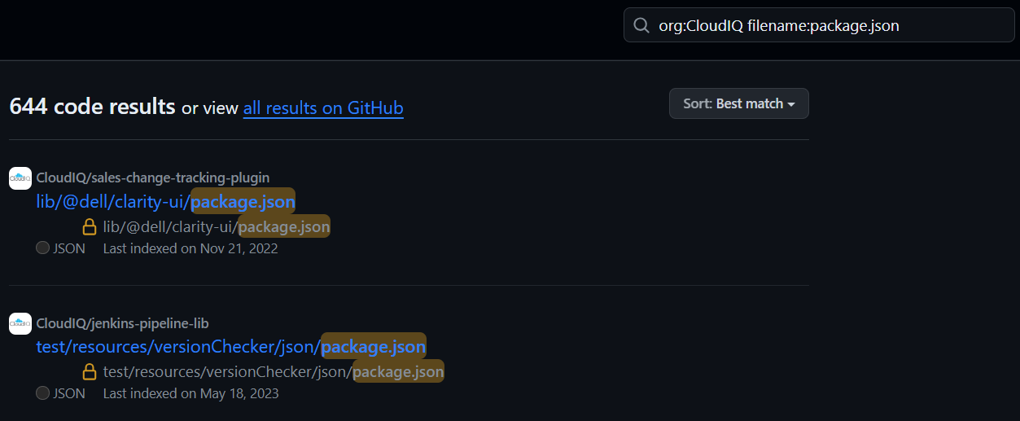The width and height of the screenshot is (1020, 421).
Task: Open the Sort: Best match dropdown
Action: (x=739, y=103)
